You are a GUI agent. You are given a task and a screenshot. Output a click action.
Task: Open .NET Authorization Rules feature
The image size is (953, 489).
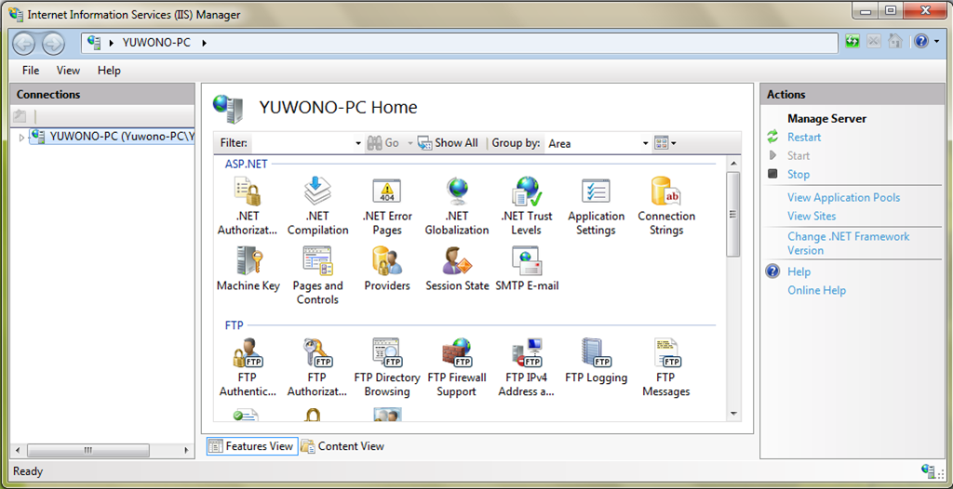click(x=247, y=206)
